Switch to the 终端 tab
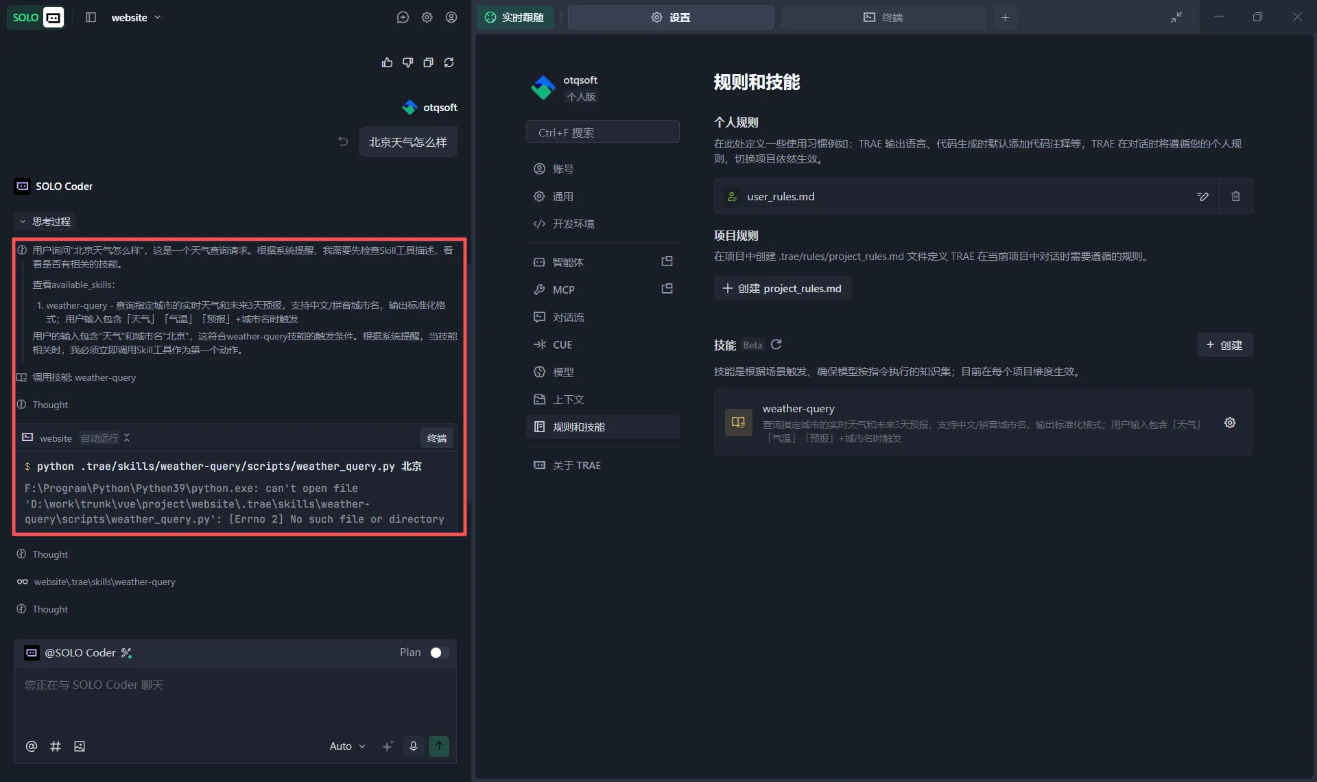Image resolution: width=1317 pixels, height=782 pixels. pos(883,17)
